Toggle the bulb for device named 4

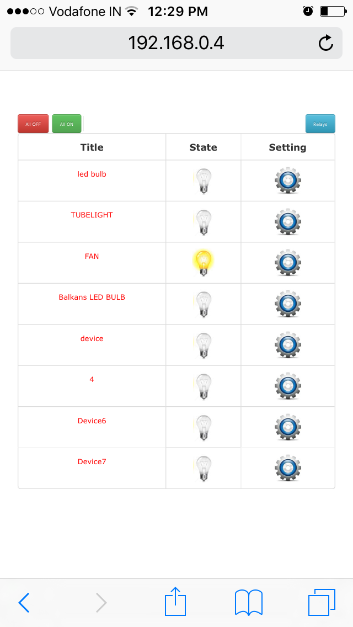point(203,386)
